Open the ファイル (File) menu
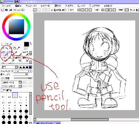The width and height of the screenshot is (139, 124). 6,6
